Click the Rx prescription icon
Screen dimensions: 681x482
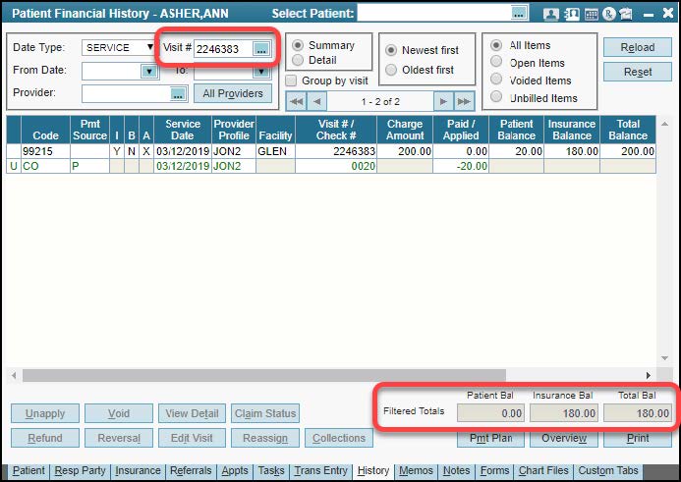coord(610,14)
